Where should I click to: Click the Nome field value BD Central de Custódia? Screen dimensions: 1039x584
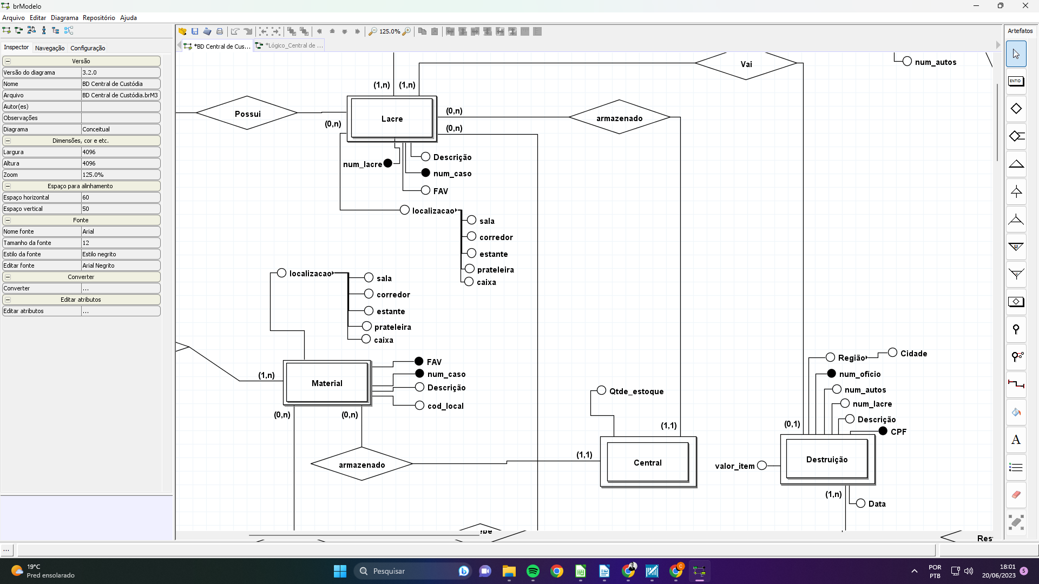(x=121, y=84)
